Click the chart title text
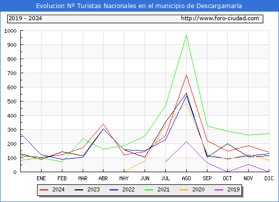This screenshot has height=202, width=279. 139,6
